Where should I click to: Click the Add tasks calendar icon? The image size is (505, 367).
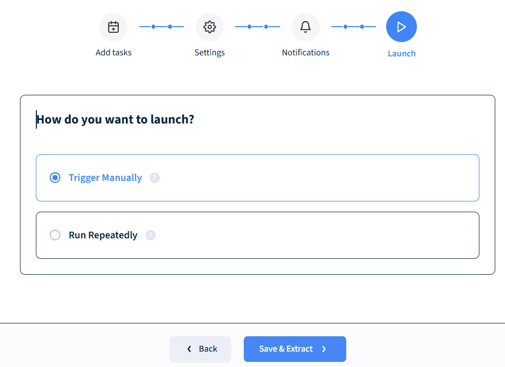(113, 27)
